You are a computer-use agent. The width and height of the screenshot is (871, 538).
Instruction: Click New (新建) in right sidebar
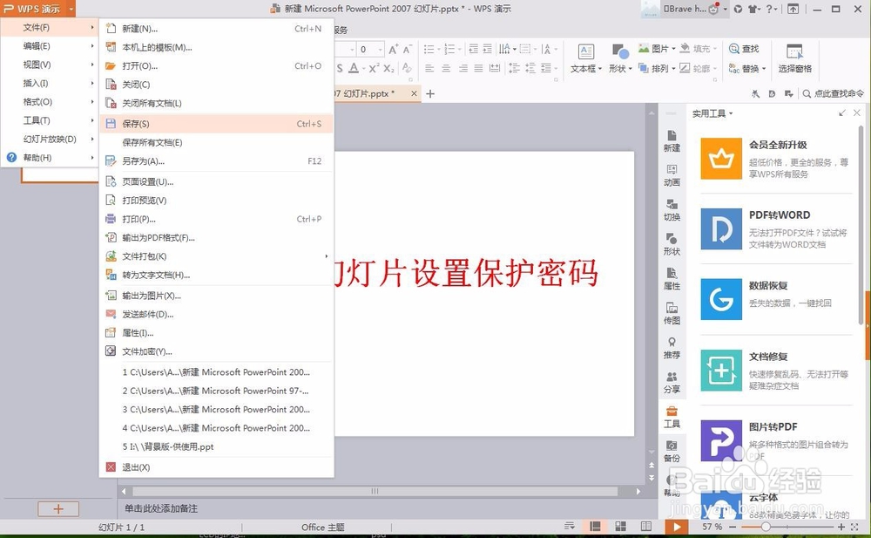tap(672, 141)
